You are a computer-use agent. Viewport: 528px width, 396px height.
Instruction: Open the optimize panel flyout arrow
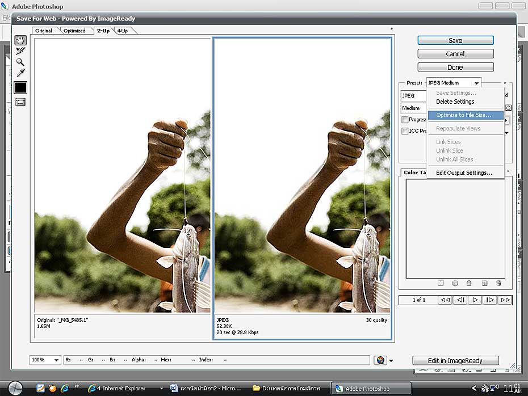click(505, 83)
